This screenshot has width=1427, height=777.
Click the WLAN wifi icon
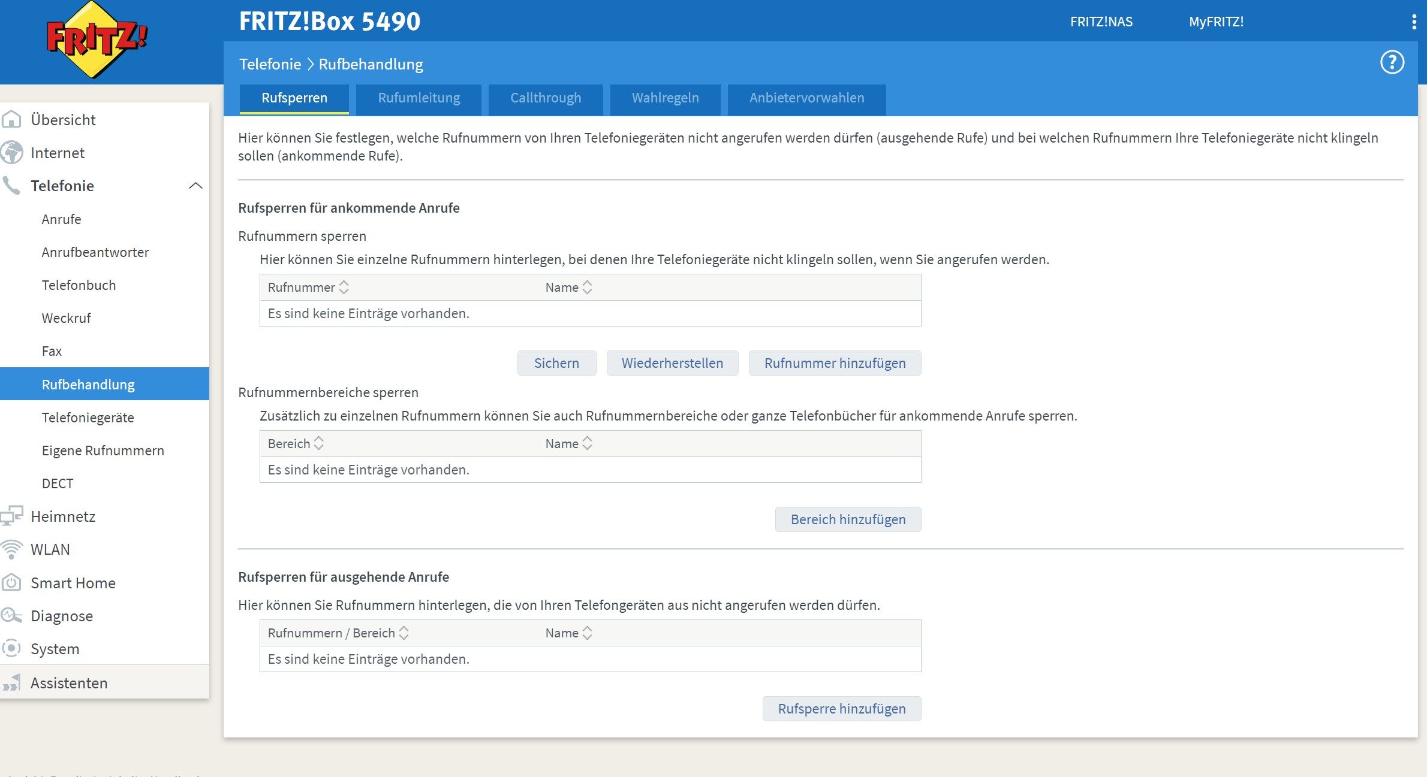click(x=12, y=549)
